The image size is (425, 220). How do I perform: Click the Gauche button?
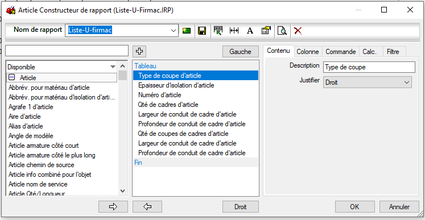click(241, 52)
